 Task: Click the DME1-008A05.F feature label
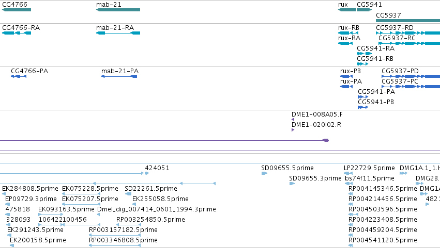click(x=317, y=114)
